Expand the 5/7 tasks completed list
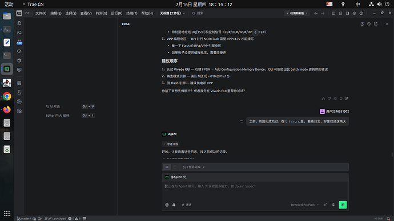Image resolution: width=394 pixels, height=221 pixels. pyautogui.click(x=194, y=167)
